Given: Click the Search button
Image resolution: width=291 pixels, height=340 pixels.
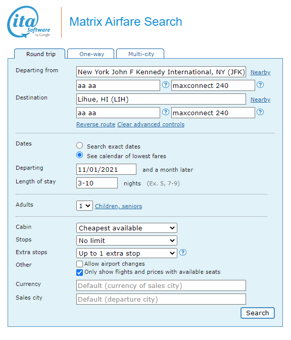Looking at the screenshot, I should [258, 313].
